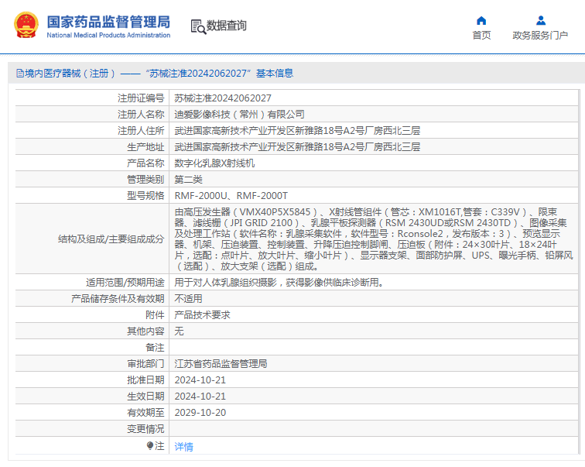Click the 审批部门 label
585x467 pixels.
(145, 363)
